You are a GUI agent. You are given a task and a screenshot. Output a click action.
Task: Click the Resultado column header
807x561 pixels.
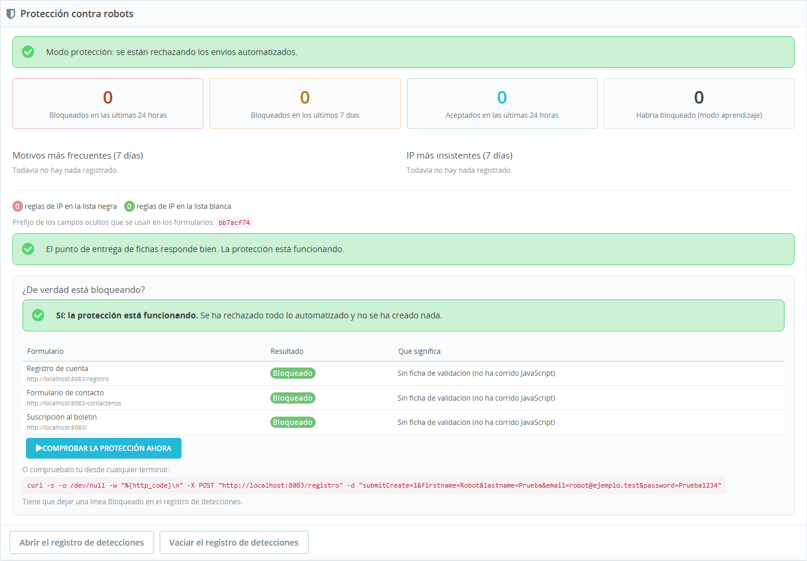pyautogui.click(x=287, y=352)
